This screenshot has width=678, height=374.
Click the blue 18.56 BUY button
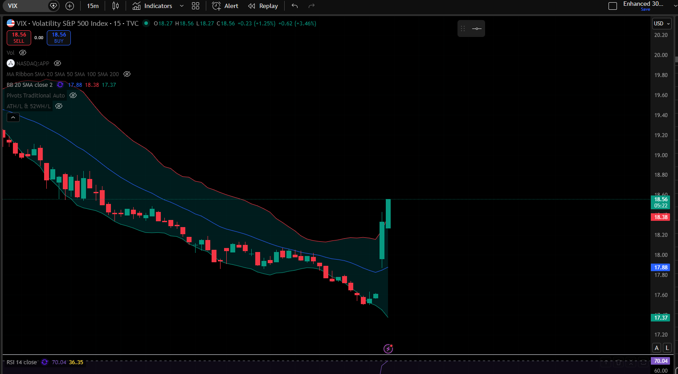point(59,38)
